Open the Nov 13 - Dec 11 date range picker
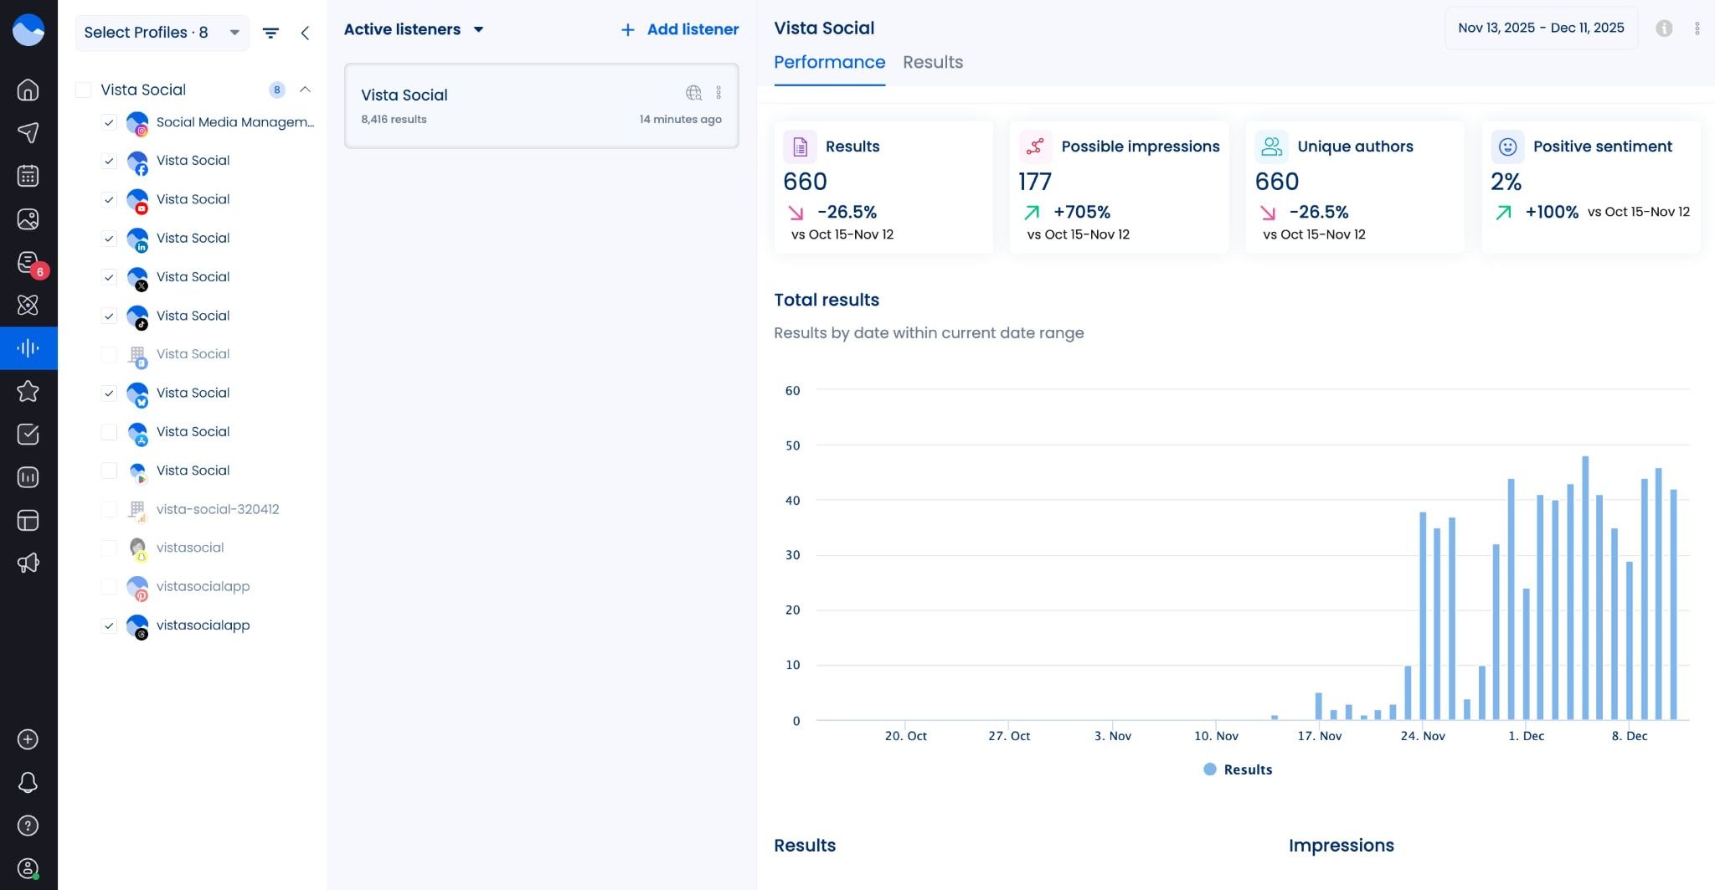The image size is (1715, 890). tap(1540, 28)
